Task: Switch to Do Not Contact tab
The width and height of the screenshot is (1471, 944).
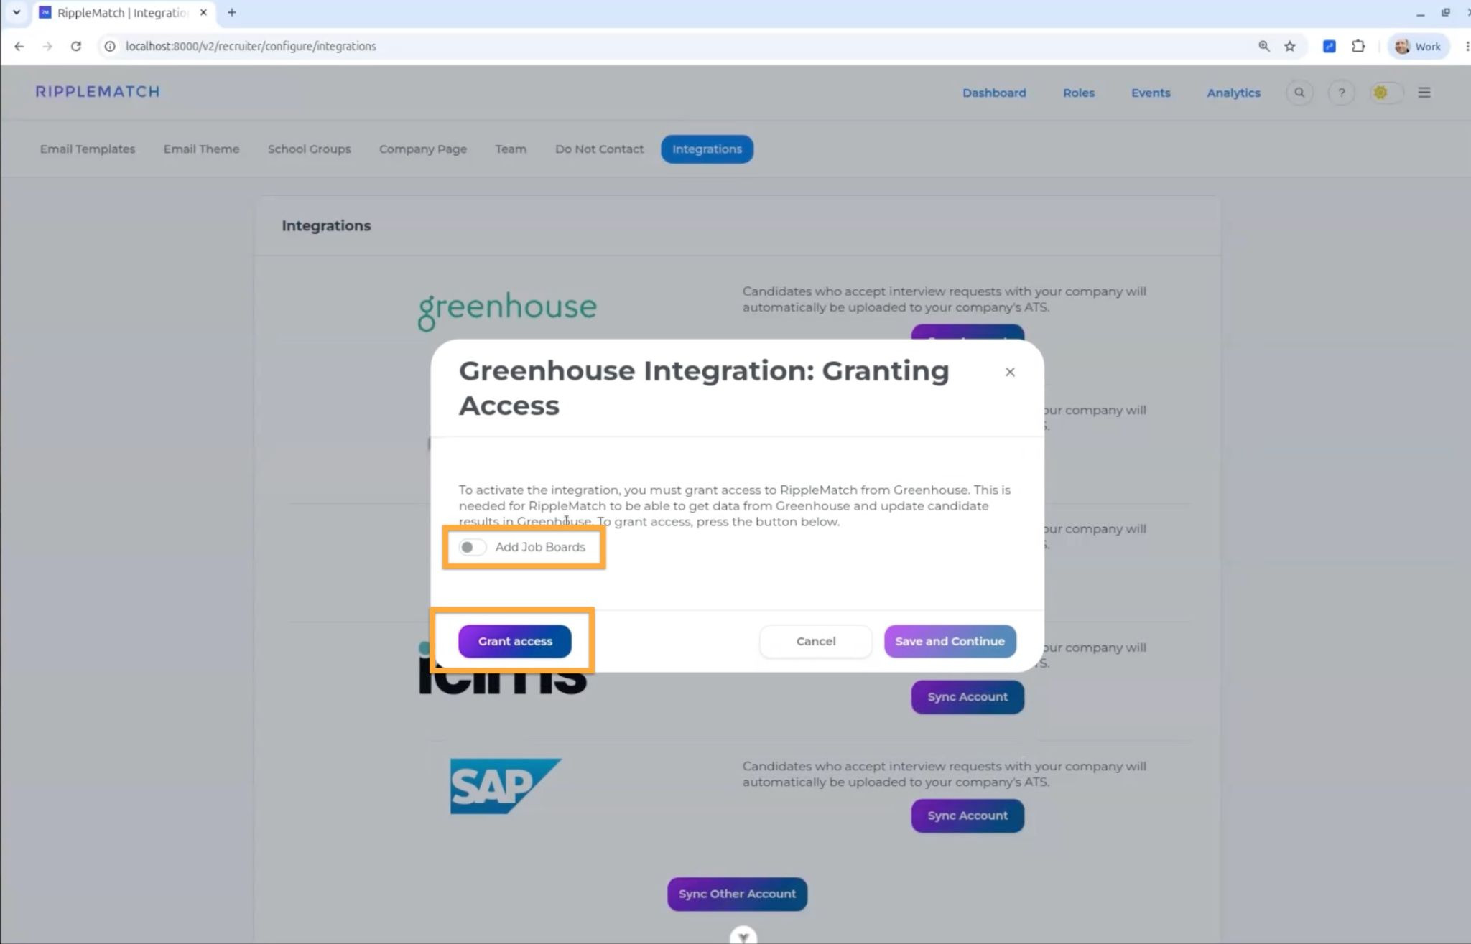Action: pyautogui.click(x=599, y=149)
